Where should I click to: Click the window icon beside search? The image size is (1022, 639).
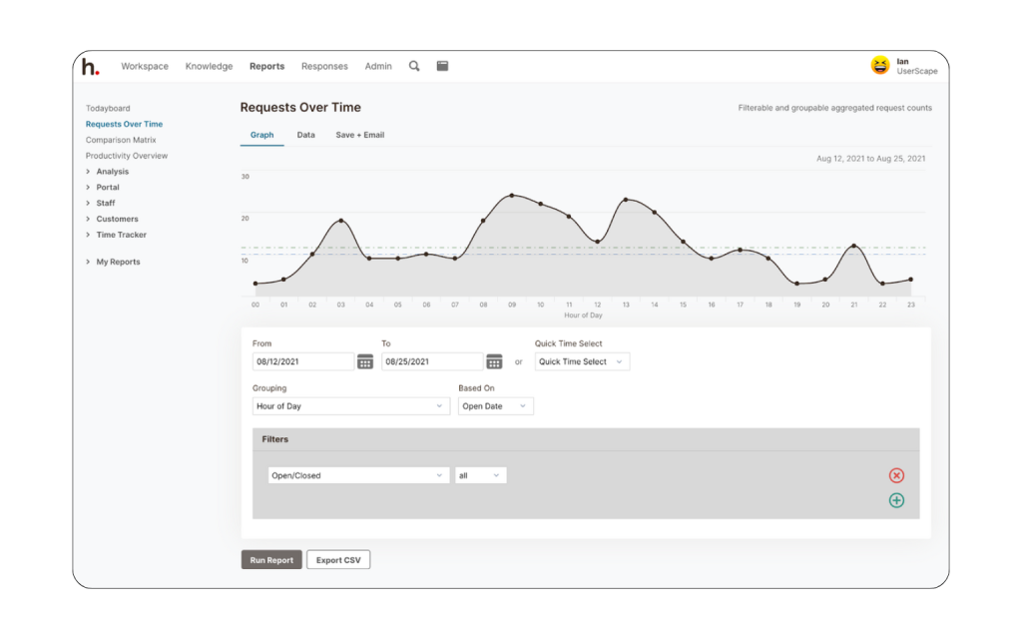pos(442,66)
